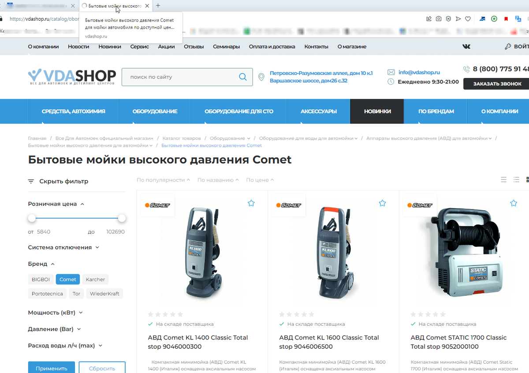
Task: Toggle the BIGBOI brand filter
Action: point(41,280)
